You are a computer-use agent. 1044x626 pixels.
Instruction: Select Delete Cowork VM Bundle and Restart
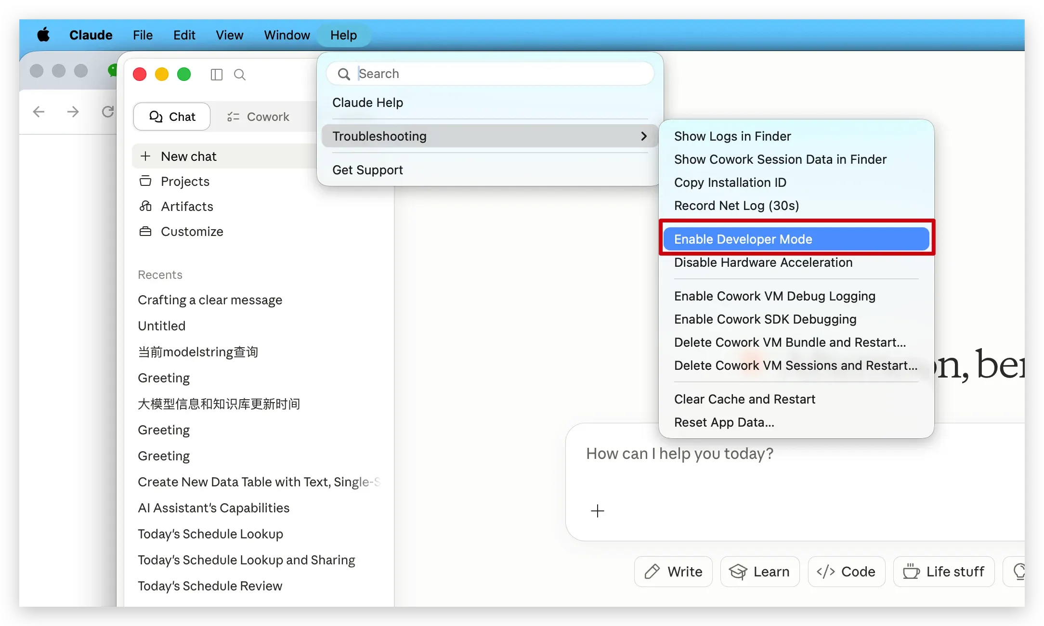[796, 342]
